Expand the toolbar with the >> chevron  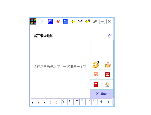tap(43, 21)
